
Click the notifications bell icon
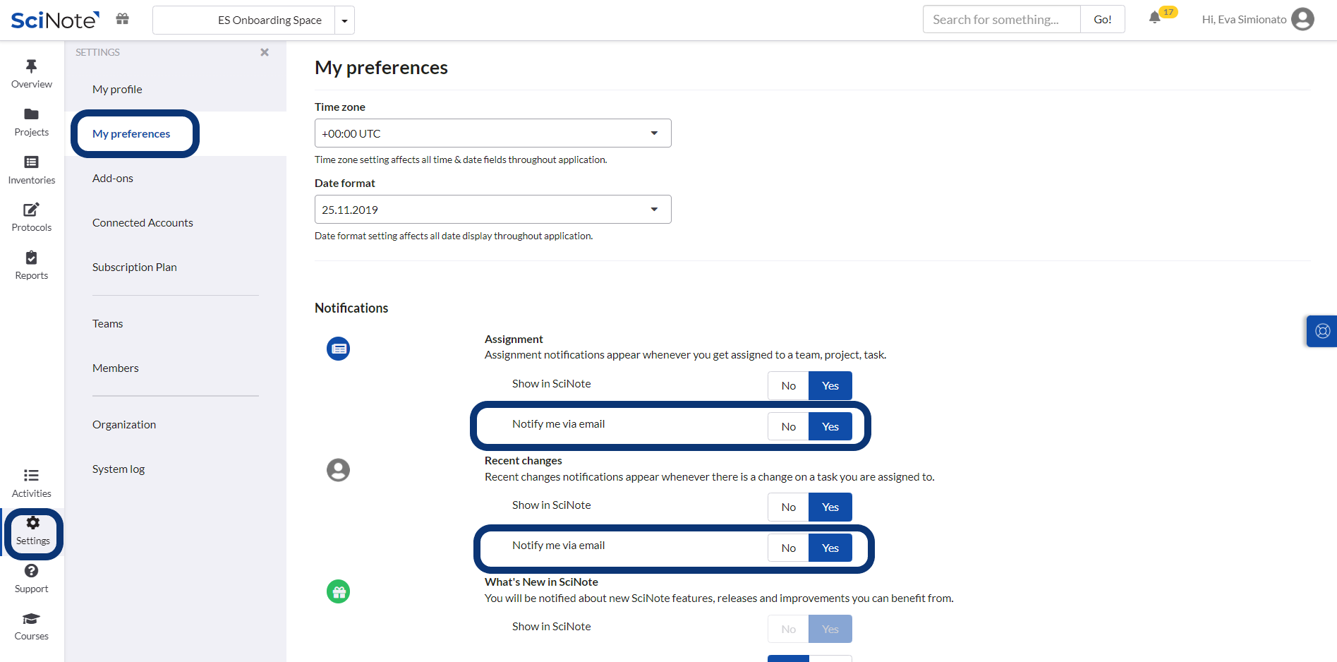[x=1154, y=18]
